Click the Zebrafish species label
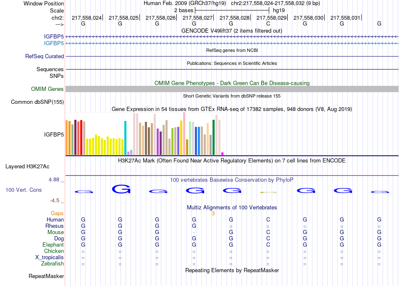The width and height of the screenshot is (399, 286). pyautogui.click(x=52, y=264)
